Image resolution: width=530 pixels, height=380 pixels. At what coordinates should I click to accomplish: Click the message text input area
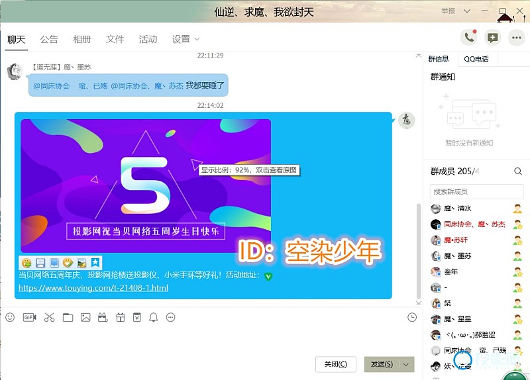pos(209,340)
